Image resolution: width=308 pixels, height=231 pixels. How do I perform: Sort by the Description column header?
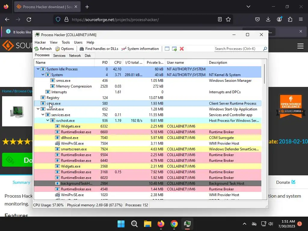tap(234, 63)
